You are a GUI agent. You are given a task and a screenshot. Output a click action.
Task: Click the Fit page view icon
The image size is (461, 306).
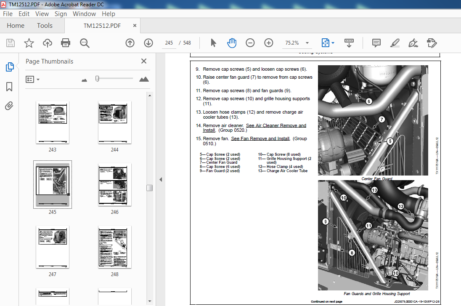point(326,43)
